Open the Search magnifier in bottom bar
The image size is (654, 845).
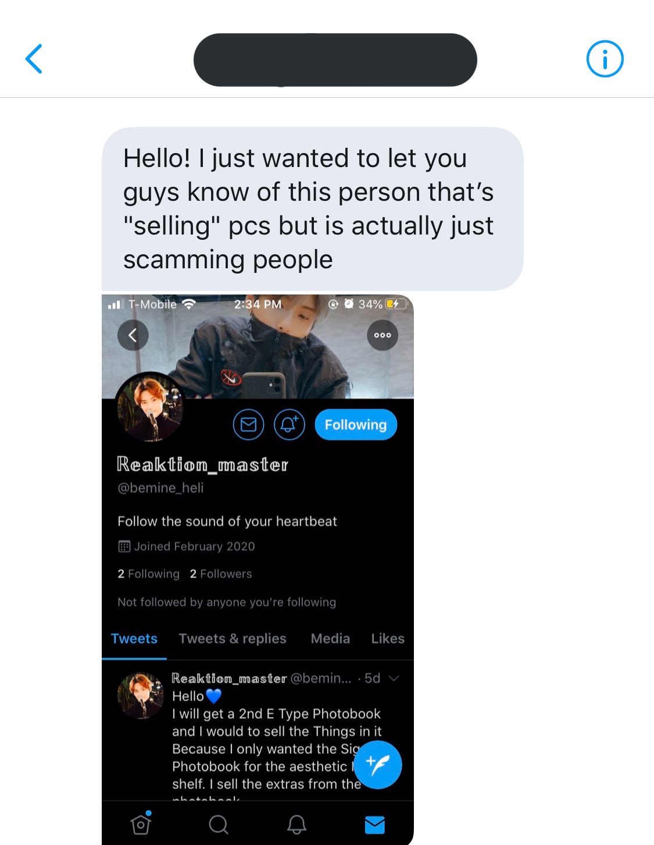[219, 824]
